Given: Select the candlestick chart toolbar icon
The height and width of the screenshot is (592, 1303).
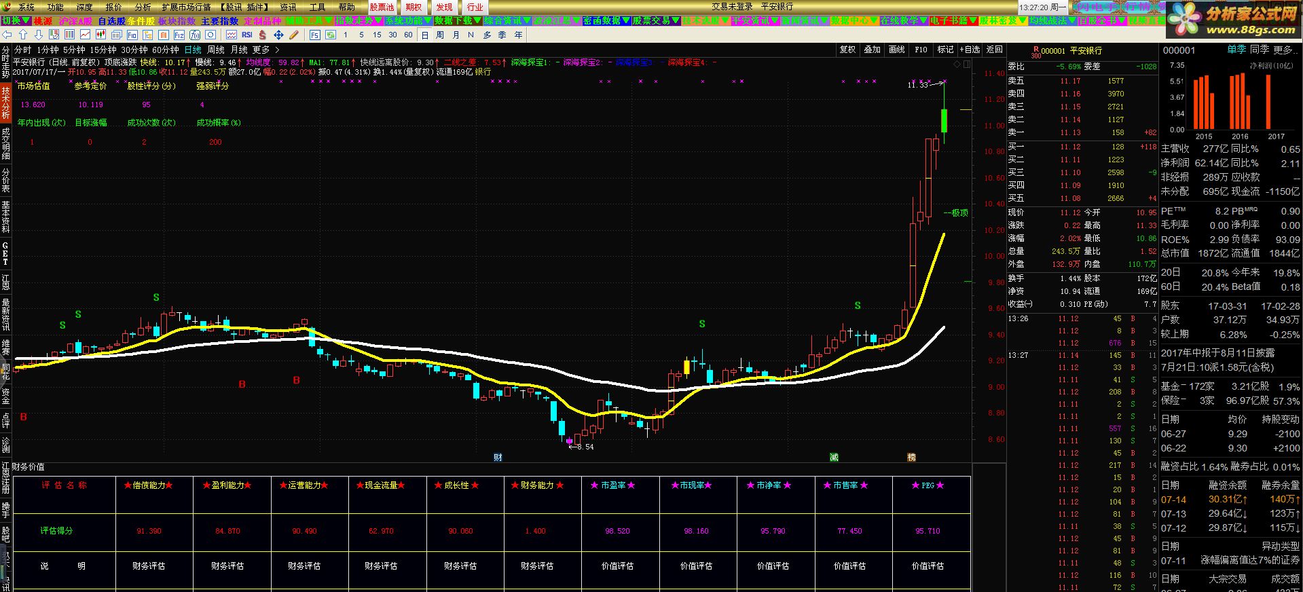Looking at the screenshot, I should point(100,35).
